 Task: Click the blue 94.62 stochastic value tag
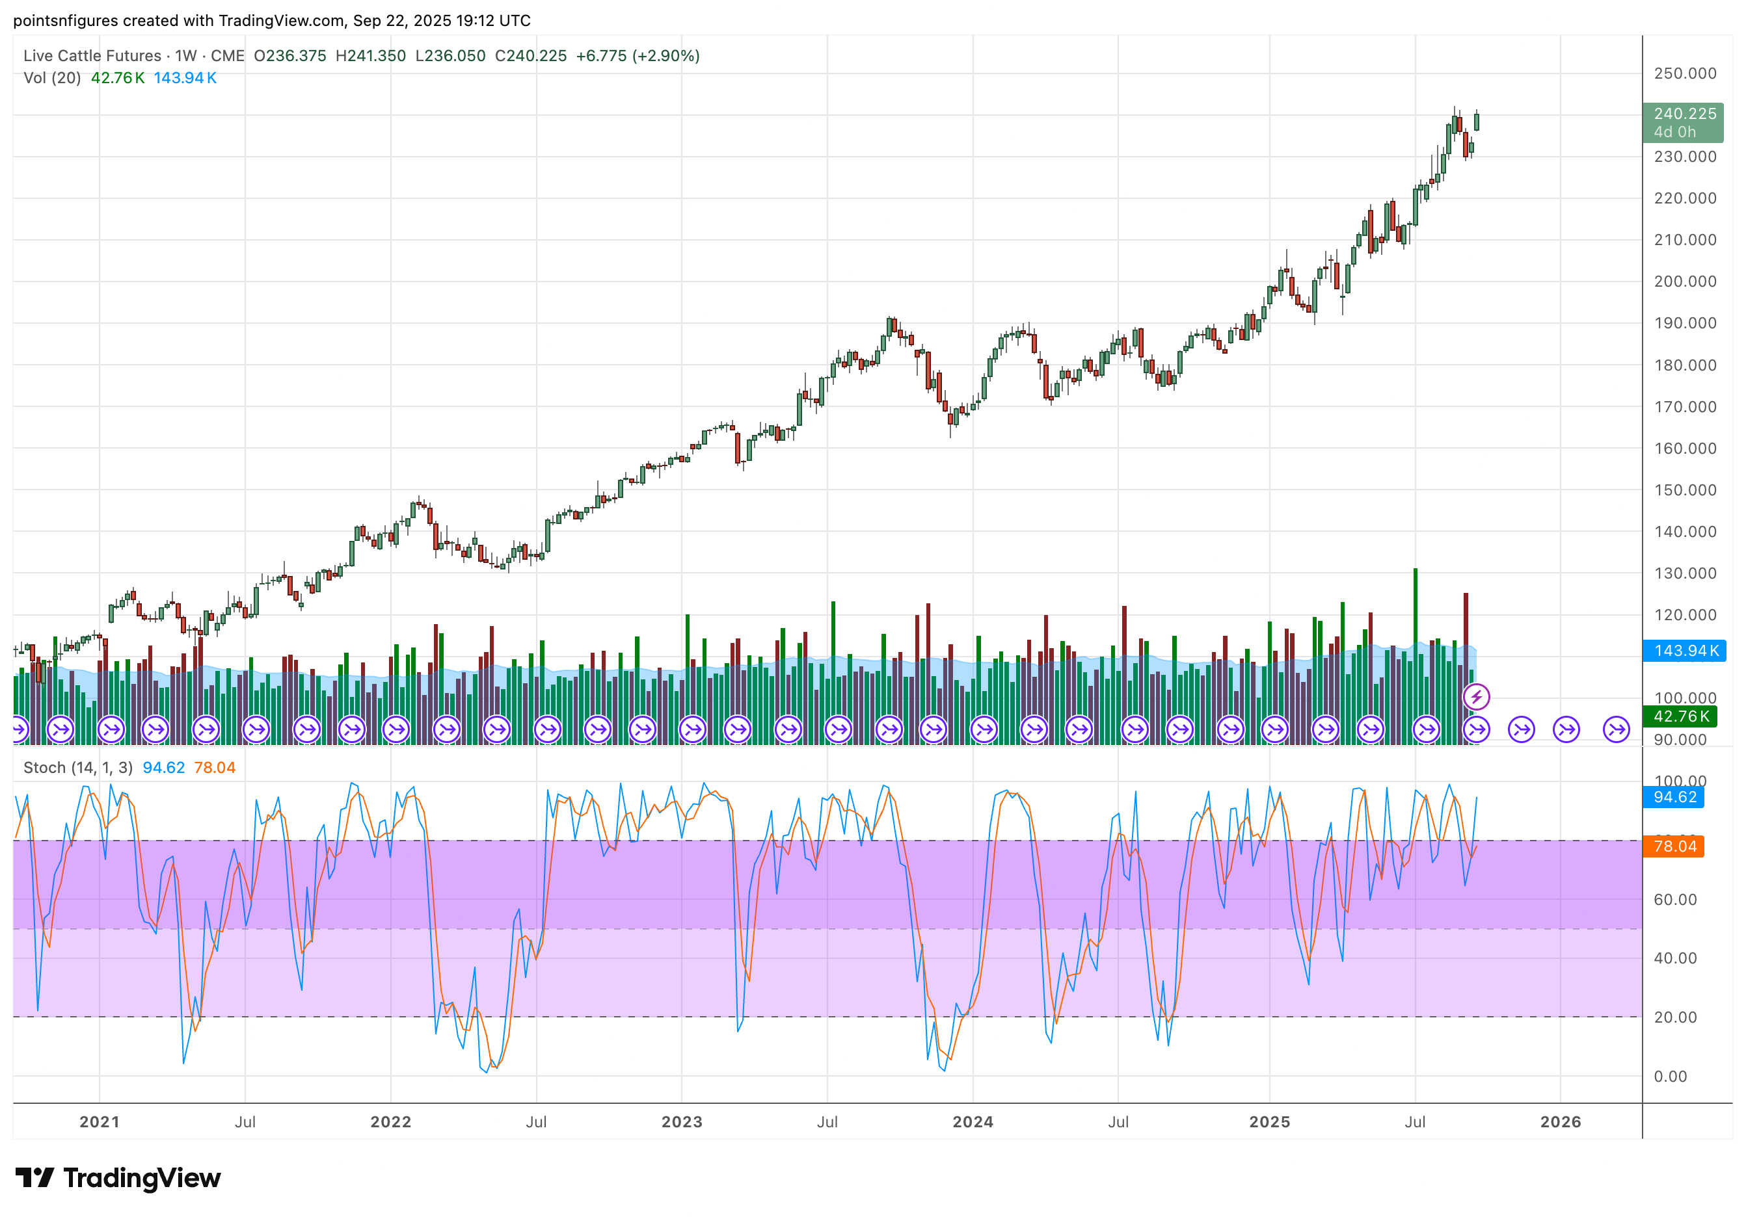1674,796
